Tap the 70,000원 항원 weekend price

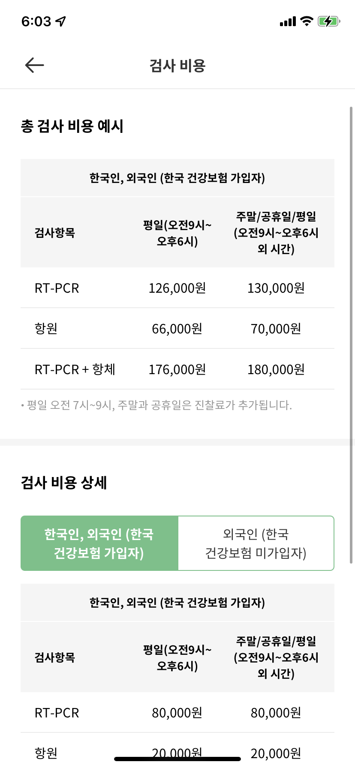pyautogui.click(x=276, y=329)
